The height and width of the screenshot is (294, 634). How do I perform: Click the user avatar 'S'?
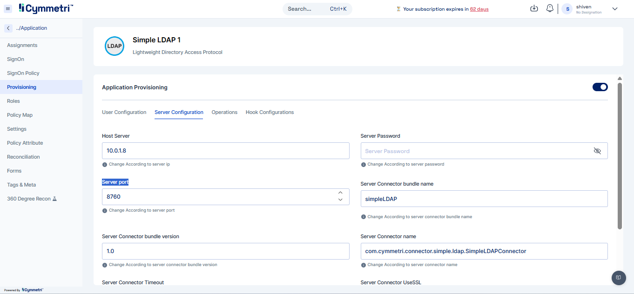coord(567,9)
